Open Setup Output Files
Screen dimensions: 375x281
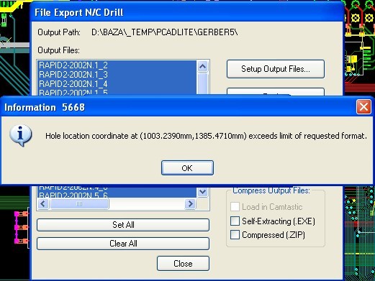click(276, 69)
